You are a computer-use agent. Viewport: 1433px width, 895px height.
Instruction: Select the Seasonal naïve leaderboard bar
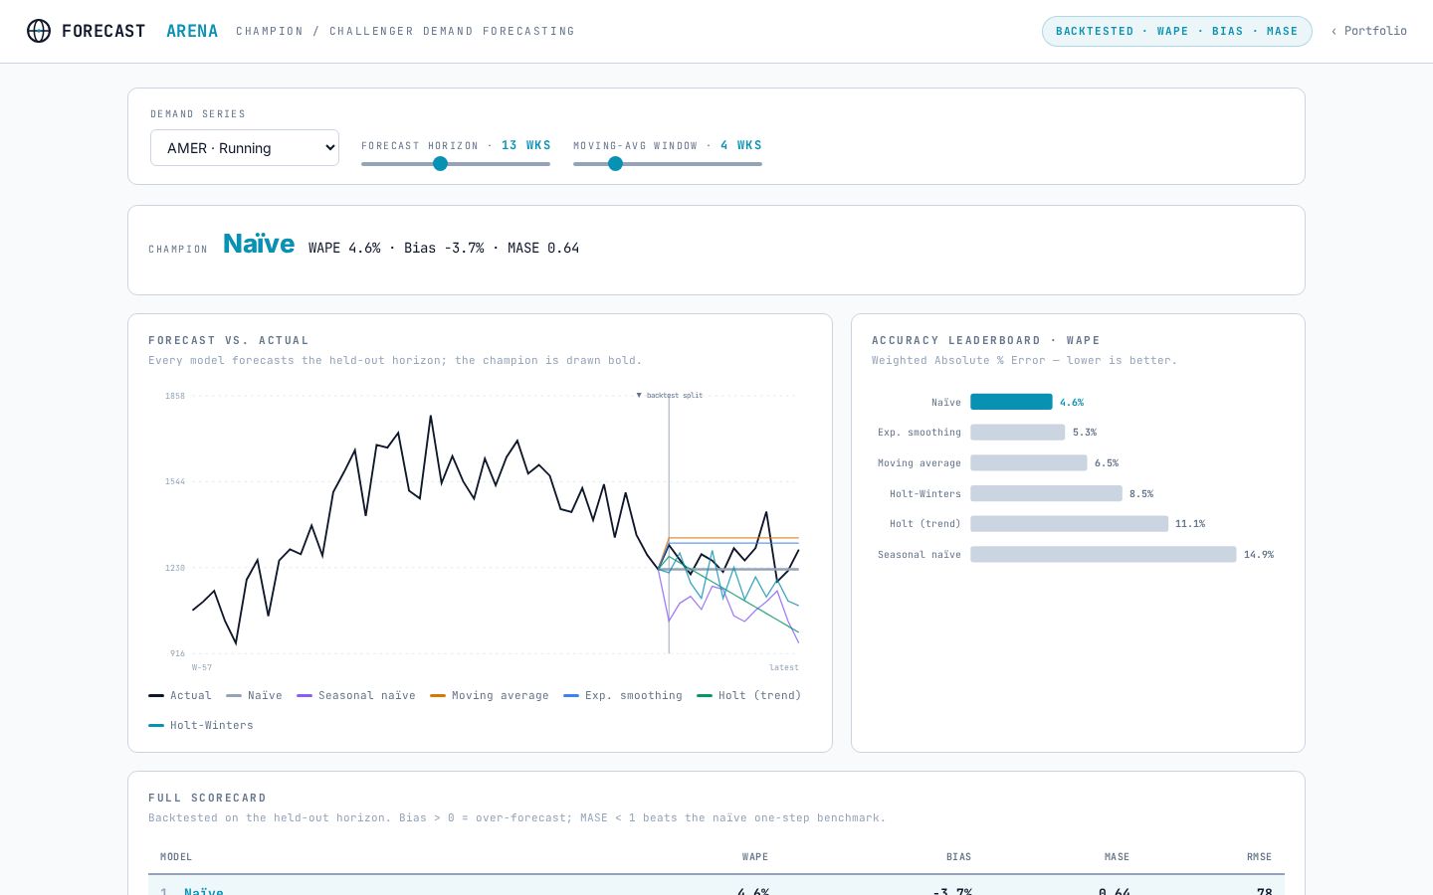pyautogui.click(x=1103, y=555)
